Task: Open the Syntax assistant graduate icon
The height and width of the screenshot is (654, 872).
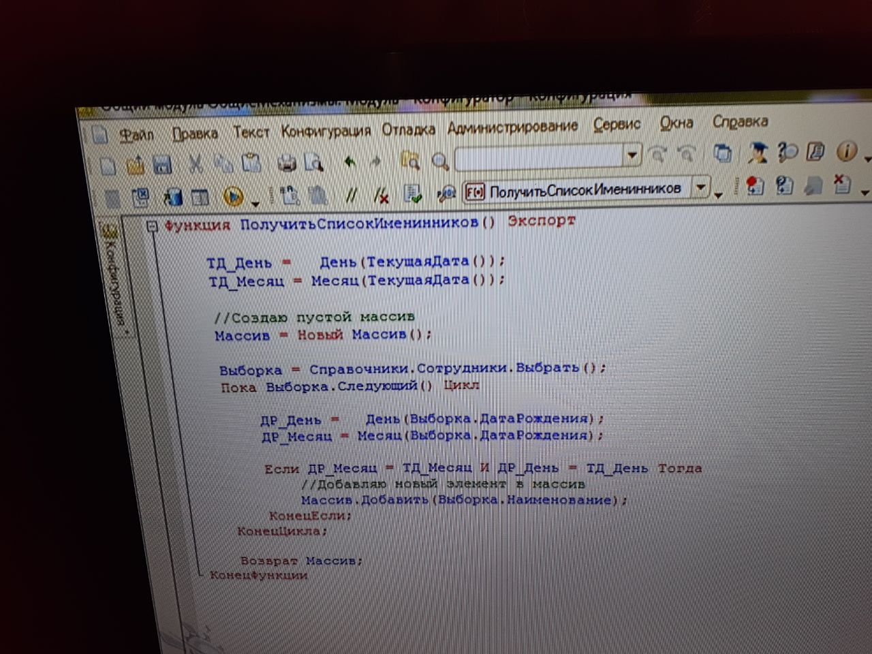Action: 757,152
